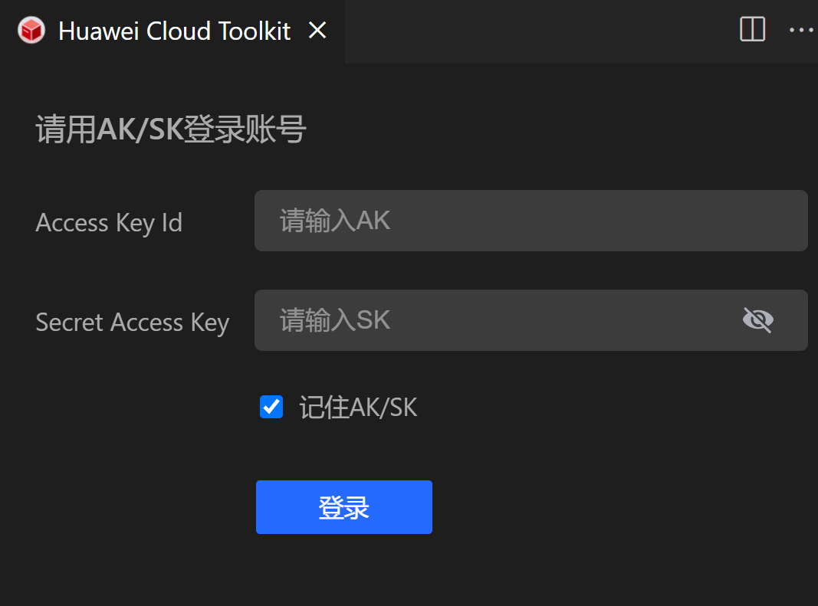Show the Secret Access Key with eye icon
This screenshot has height=606, width=818.
[757, 319]
